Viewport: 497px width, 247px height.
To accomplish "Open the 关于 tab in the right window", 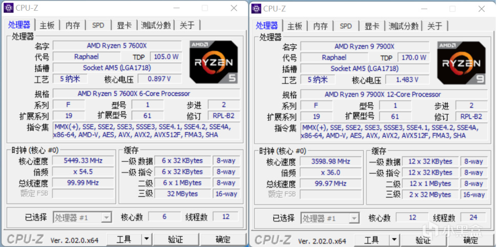I will pyautogui.click(x=434, y=26).
